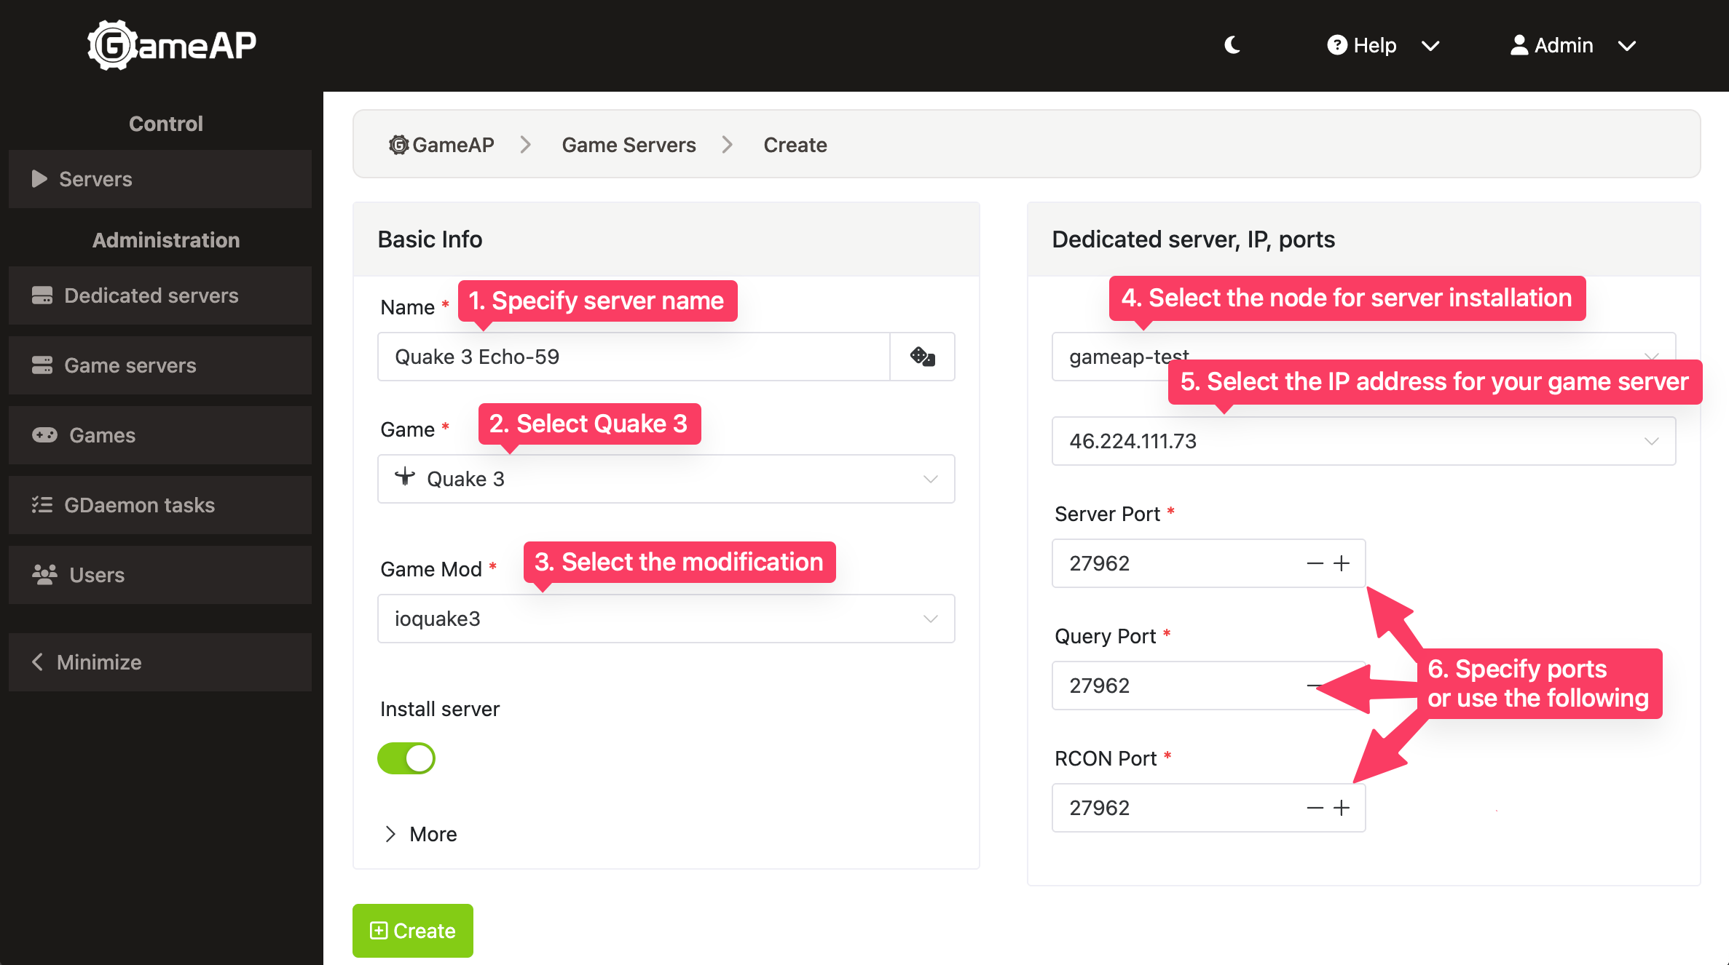Viewport: 1729px width, 965px height.
Task: Decrease the RCON Port with the minus icon
Action: click(x=1315, y=808)
